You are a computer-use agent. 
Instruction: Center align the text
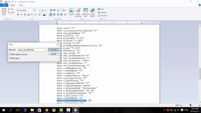click(x=54, y=15)
